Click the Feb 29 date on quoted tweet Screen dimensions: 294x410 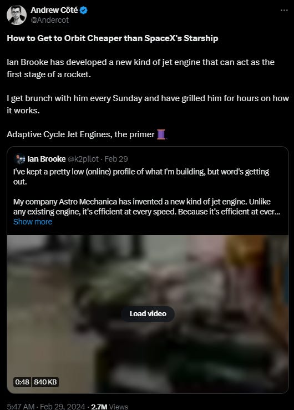click(116, 159)
